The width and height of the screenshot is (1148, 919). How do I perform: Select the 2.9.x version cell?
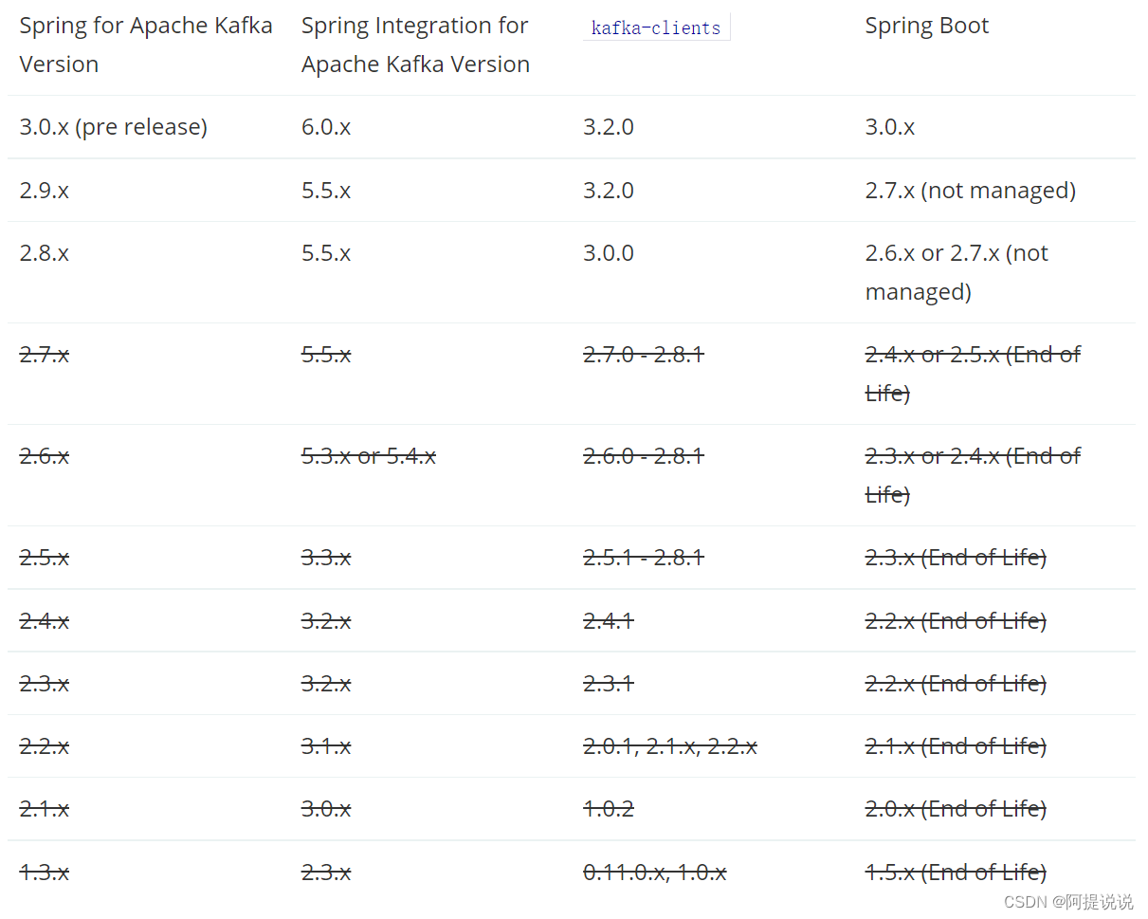click(x=45, y=191)
